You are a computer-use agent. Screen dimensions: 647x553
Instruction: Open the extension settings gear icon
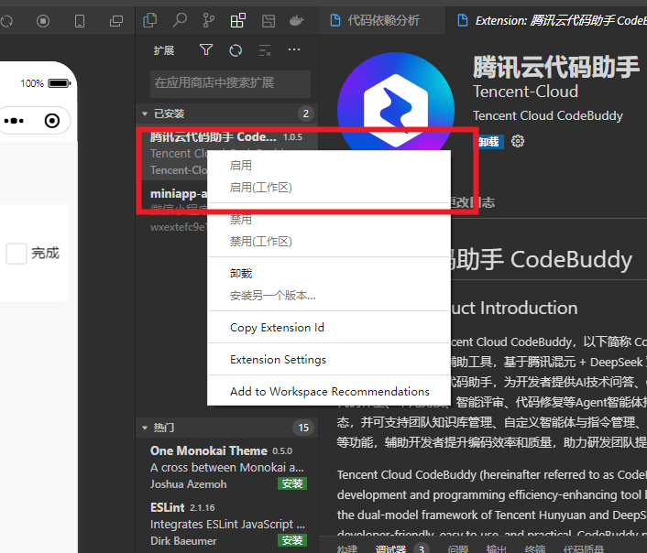tap(518, 141)
